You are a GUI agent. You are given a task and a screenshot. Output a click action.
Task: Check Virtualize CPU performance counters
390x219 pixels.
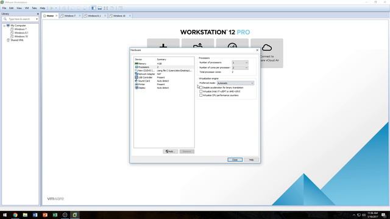pos(201,96)
